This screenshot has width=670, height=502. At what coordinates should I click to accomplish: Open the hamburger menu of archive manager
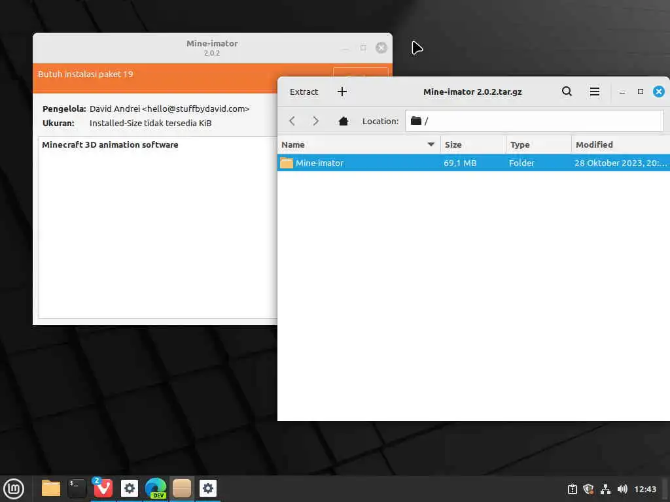click(594, 92)
